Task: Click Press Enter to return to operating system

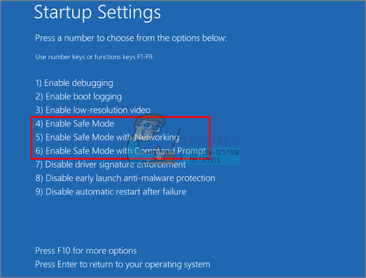Action: pos(122,264)
